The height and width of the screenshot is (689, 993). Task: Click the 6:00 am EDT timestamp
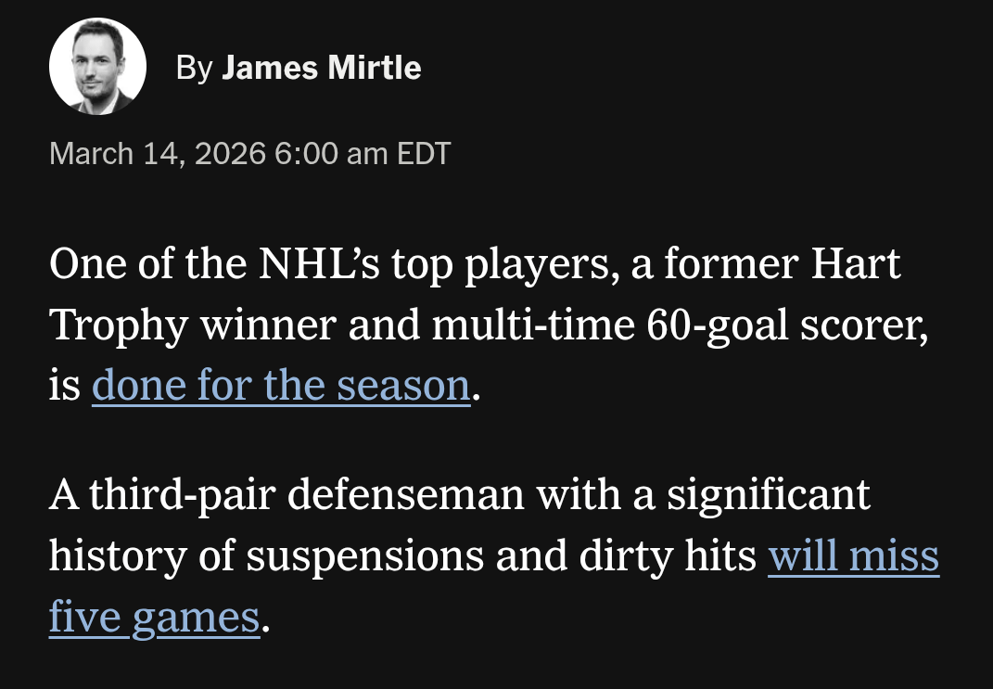pos(363,153)
